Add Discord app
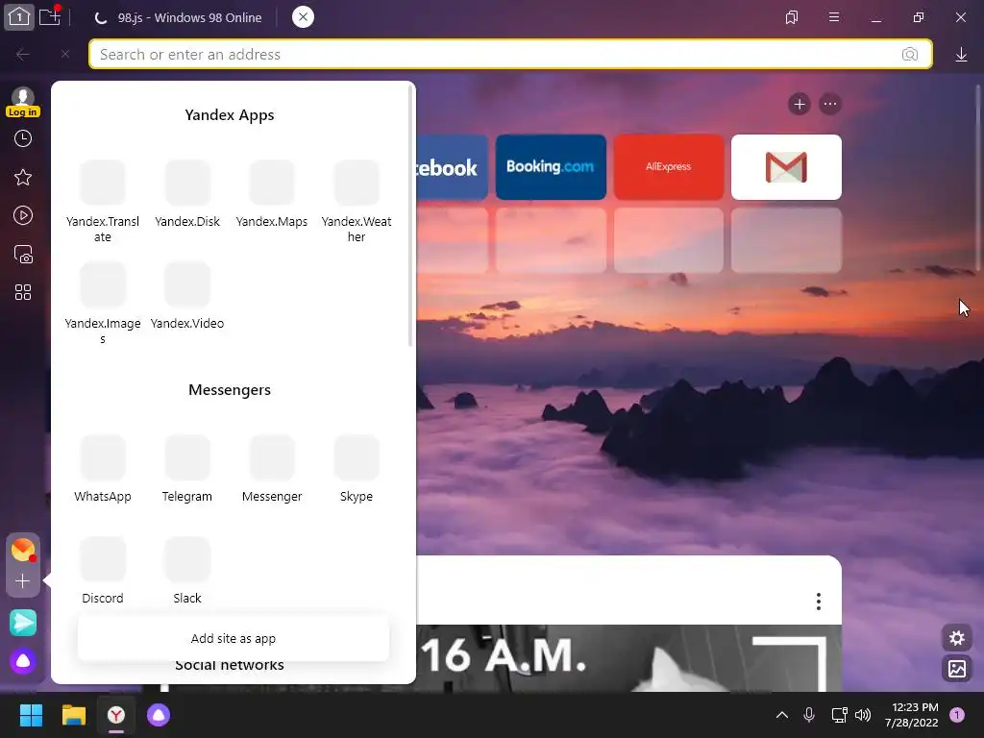The image size is (984, 738). [x=103, y=571]
